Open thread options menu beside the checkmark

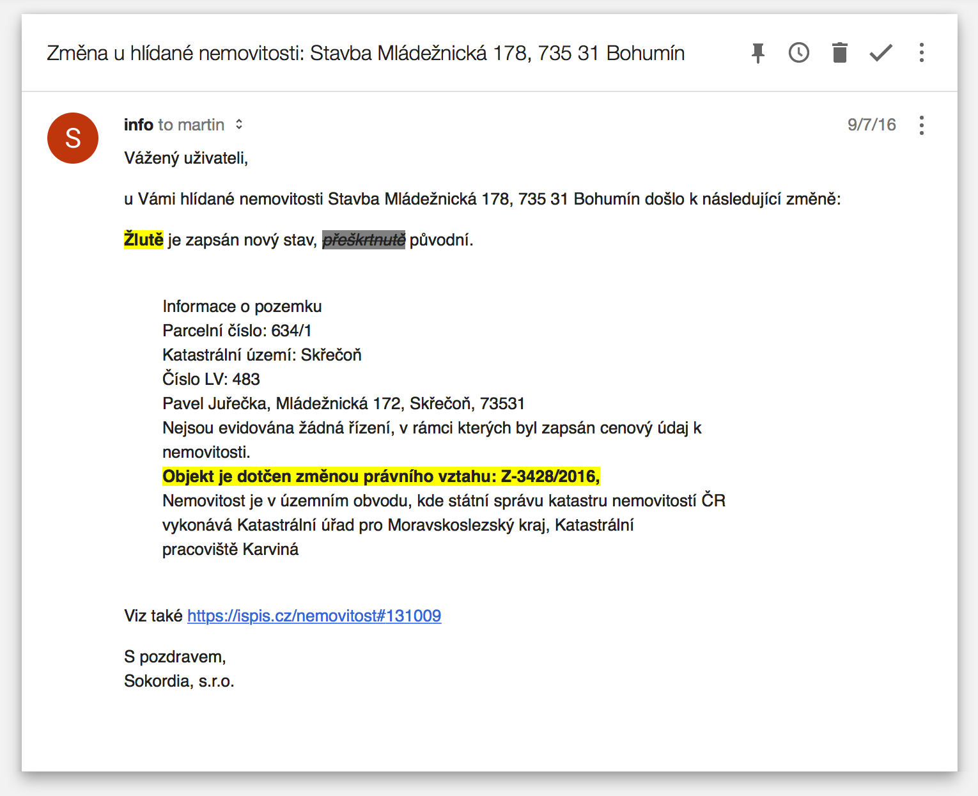(921, 53)
